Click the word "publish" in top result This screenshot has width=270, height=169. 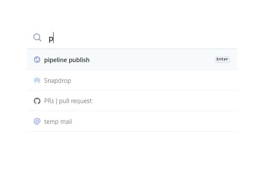(x=79, y=60)
